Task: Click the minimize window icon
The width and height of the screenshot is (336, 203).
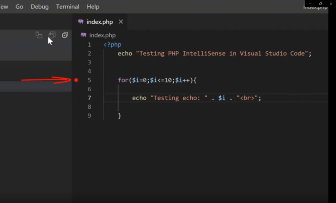Action: (310, 4)
